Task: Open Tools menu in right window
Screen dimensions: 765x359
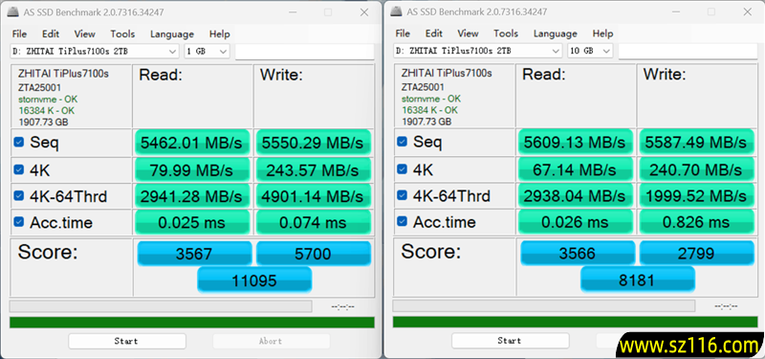Action: point(506,34)
